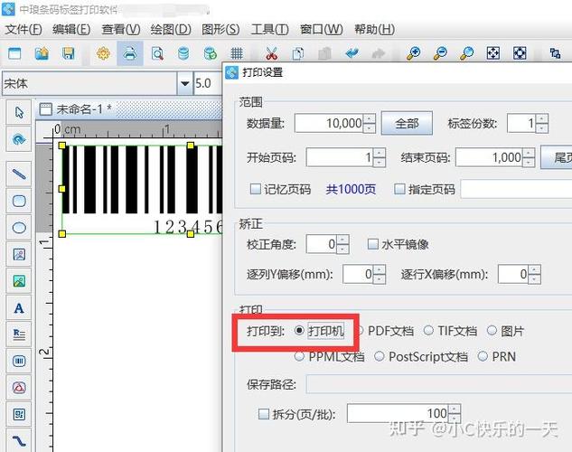Screen dimensions: 572x452
Task: Open database settings cylinder icon
Action: (183, 53)
